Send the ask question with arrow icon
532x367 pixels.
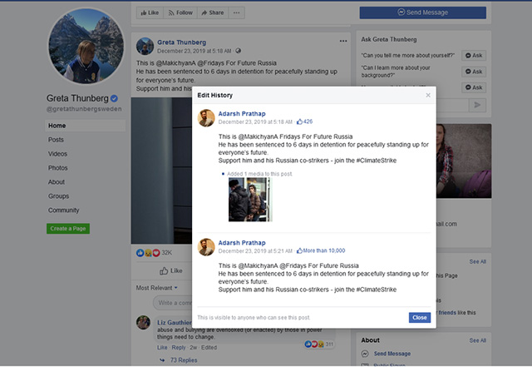(477, 105)
